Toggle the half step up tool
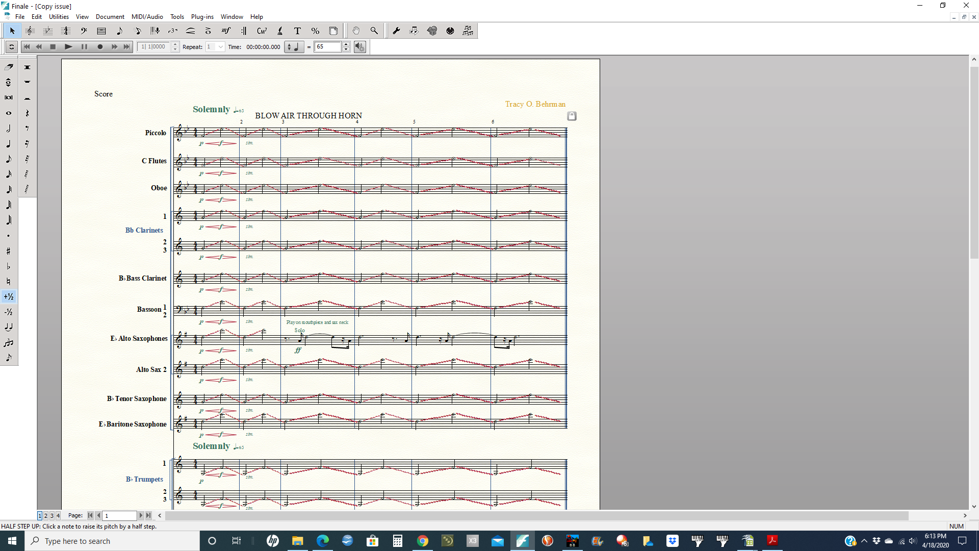 click(x=9, y=296)
